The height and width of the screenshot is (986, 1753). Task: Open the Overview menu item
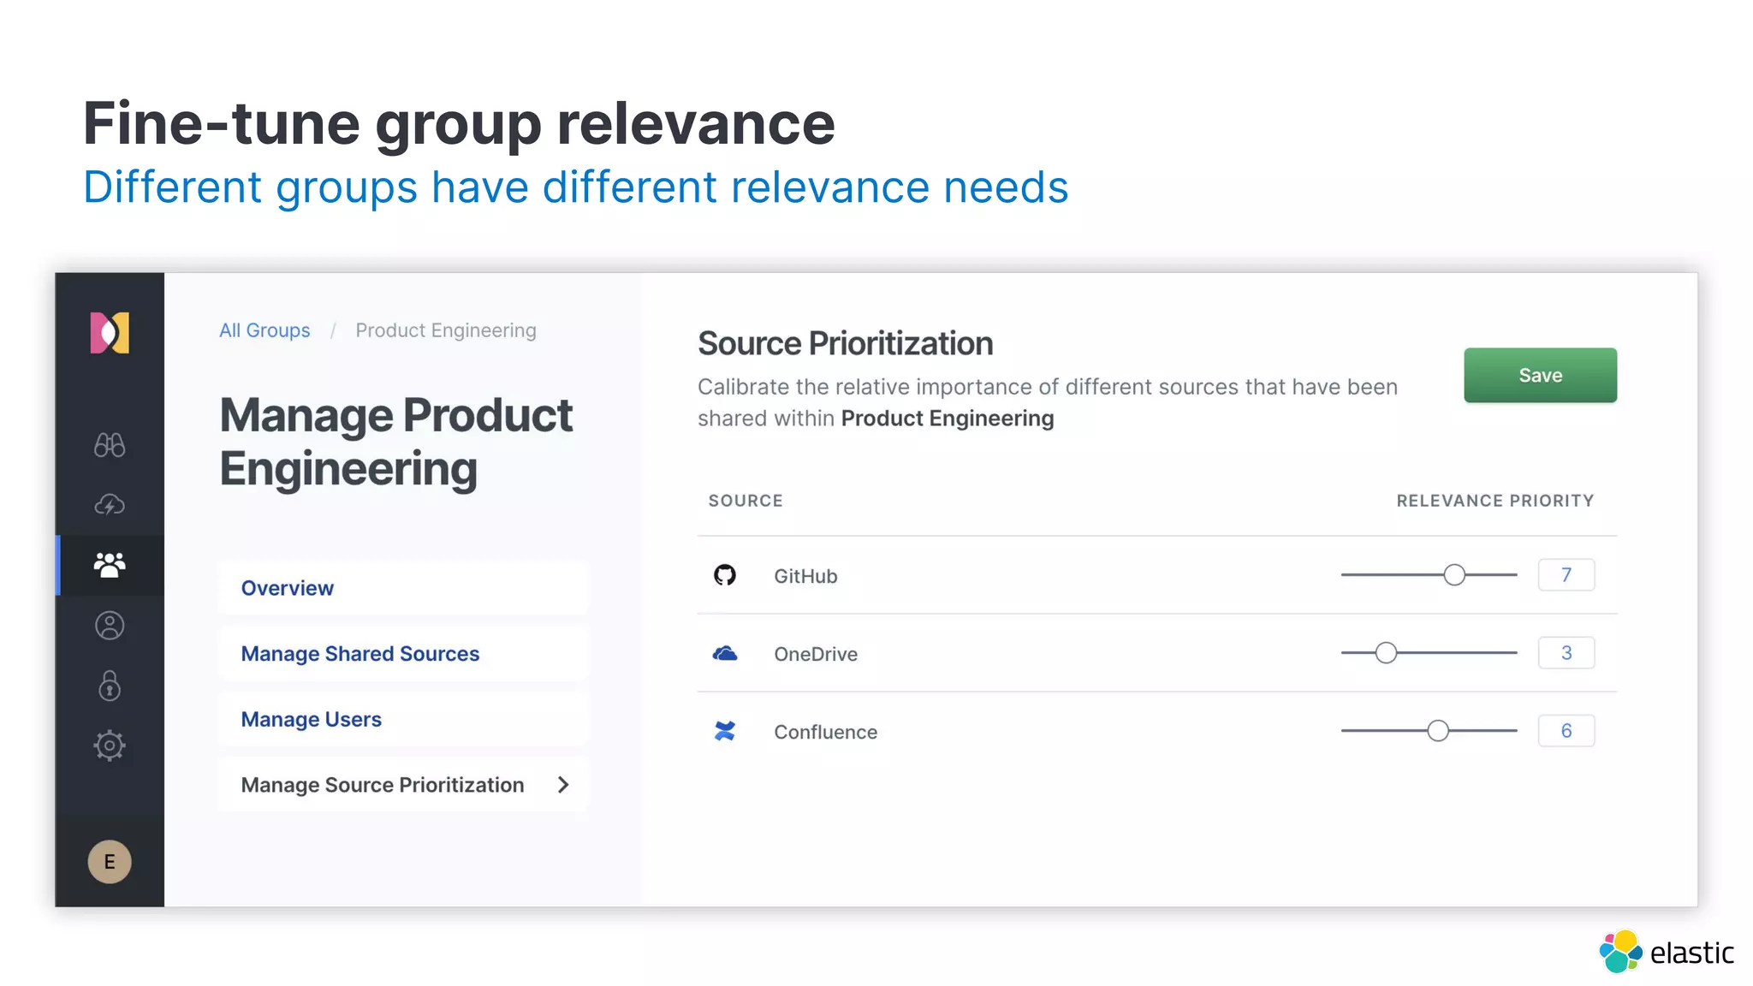403,588
